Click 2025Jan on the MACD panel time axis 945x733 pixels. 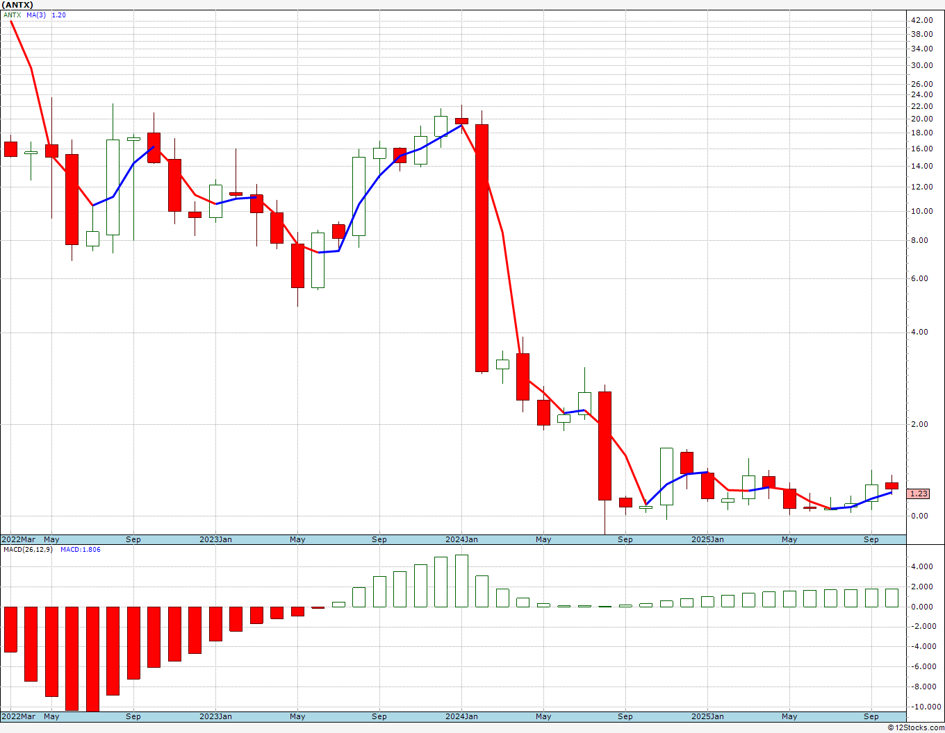coord(707,716)
